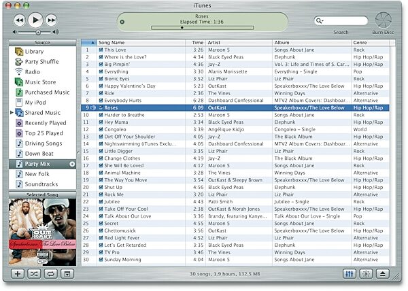The width and height of the screenshot is (408, 291).
Task: Sort by Artist column header
Action: [x=239, y=42]
